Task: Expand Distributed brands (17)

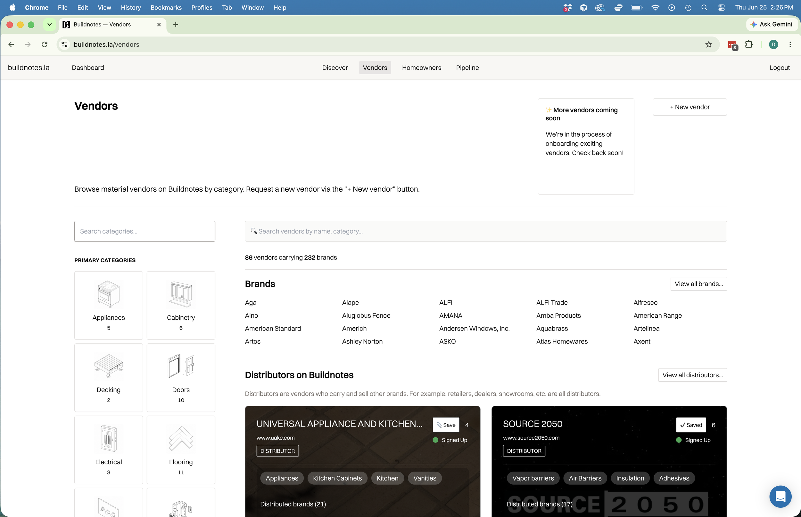Action: [540, 504]
